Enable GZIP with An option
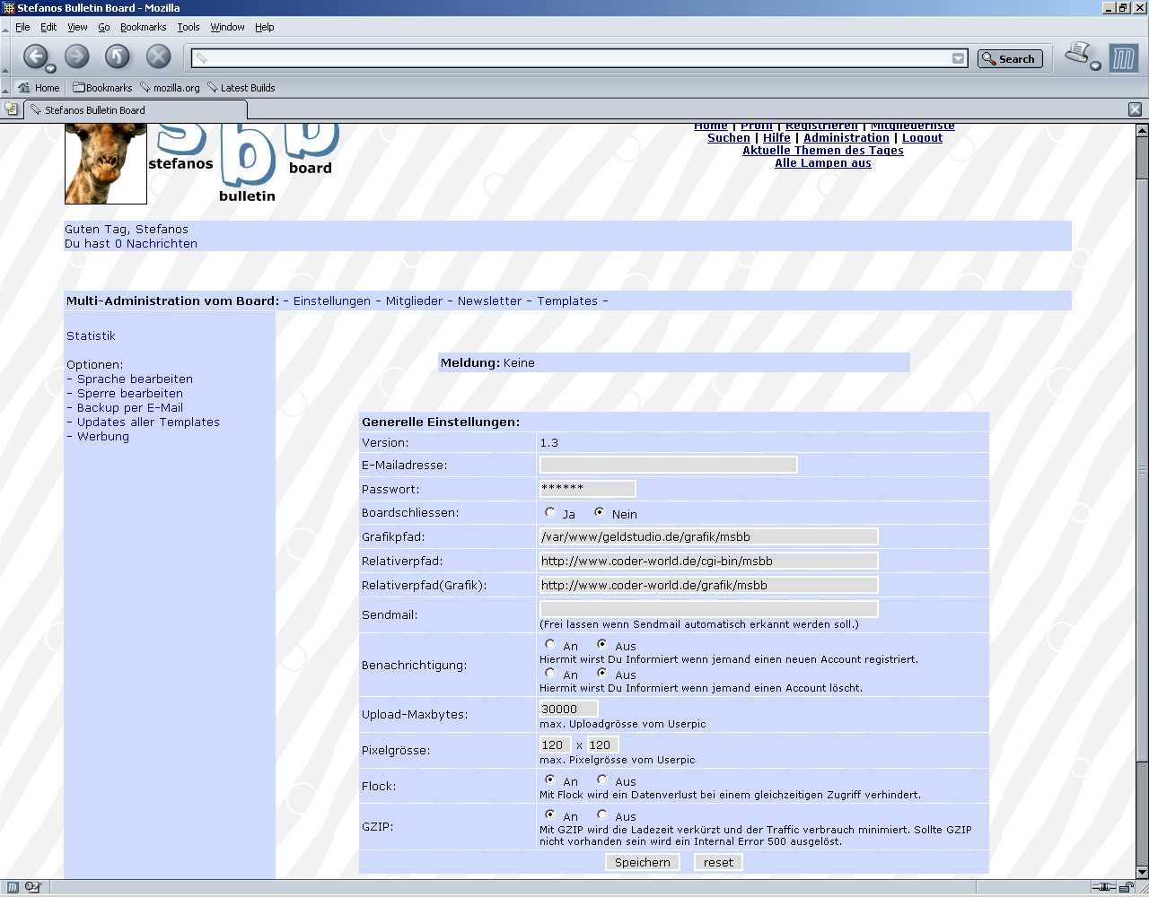 [x=550, y=814]
